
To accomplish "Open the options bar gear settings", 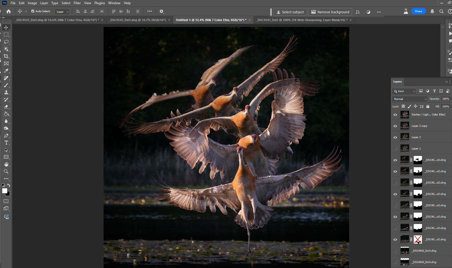I will point(162,12).
